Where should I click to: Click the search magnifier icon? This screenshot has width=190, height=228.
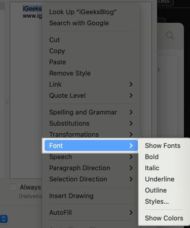pyautogui.click(x=170, y=35)
